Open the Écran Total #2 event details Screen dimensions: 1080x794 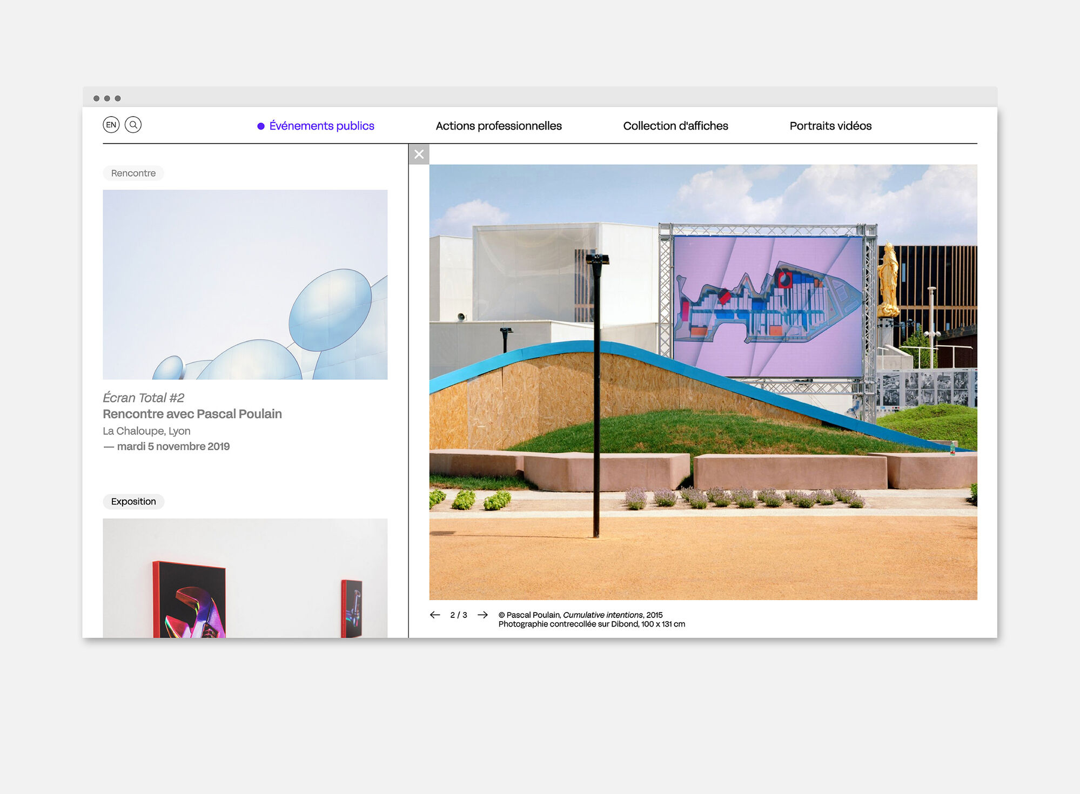coord(143,398)
